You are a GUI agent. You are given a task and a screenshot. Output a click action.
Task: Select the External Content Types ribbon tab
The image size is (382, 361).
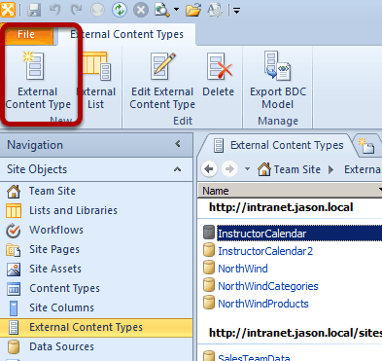tap(127, 34)
